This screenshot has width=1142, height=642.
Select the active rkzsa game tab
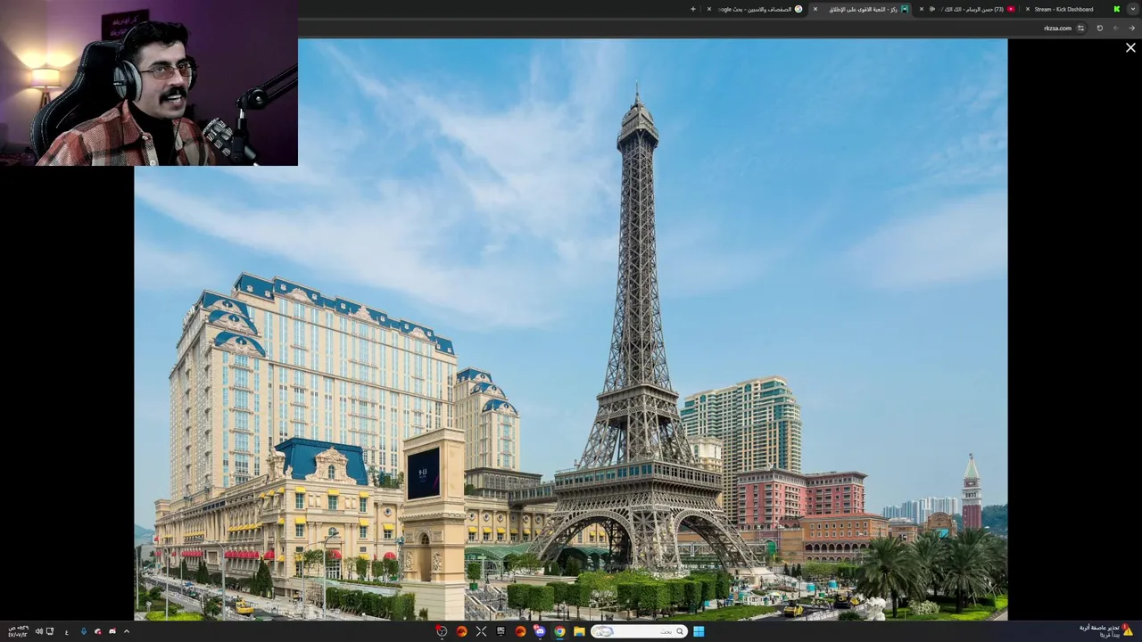point(863,9)
